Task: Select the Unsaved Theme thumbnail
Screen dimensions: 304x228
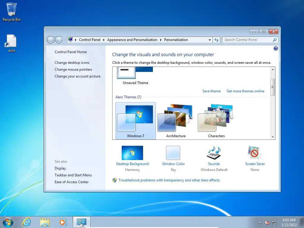Action: tap(135, 73)
